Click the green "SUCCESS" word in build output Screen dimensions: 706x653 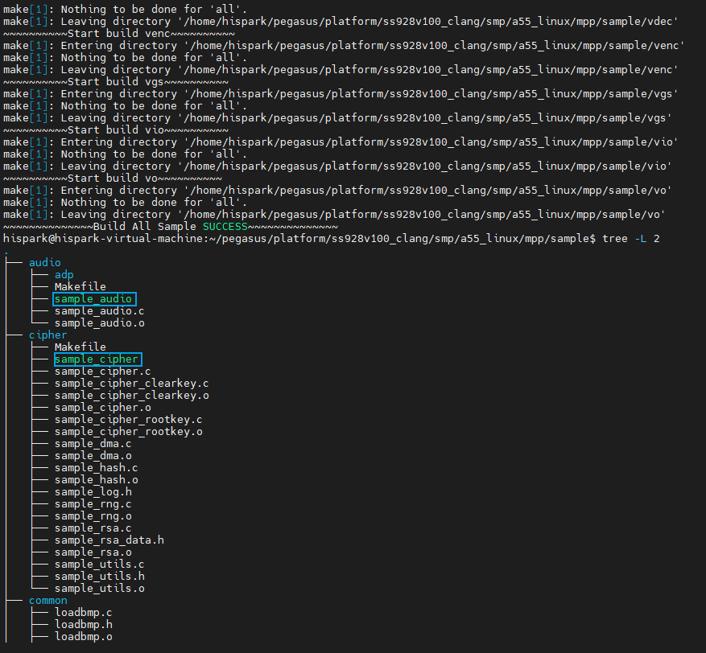click(225, 227)
